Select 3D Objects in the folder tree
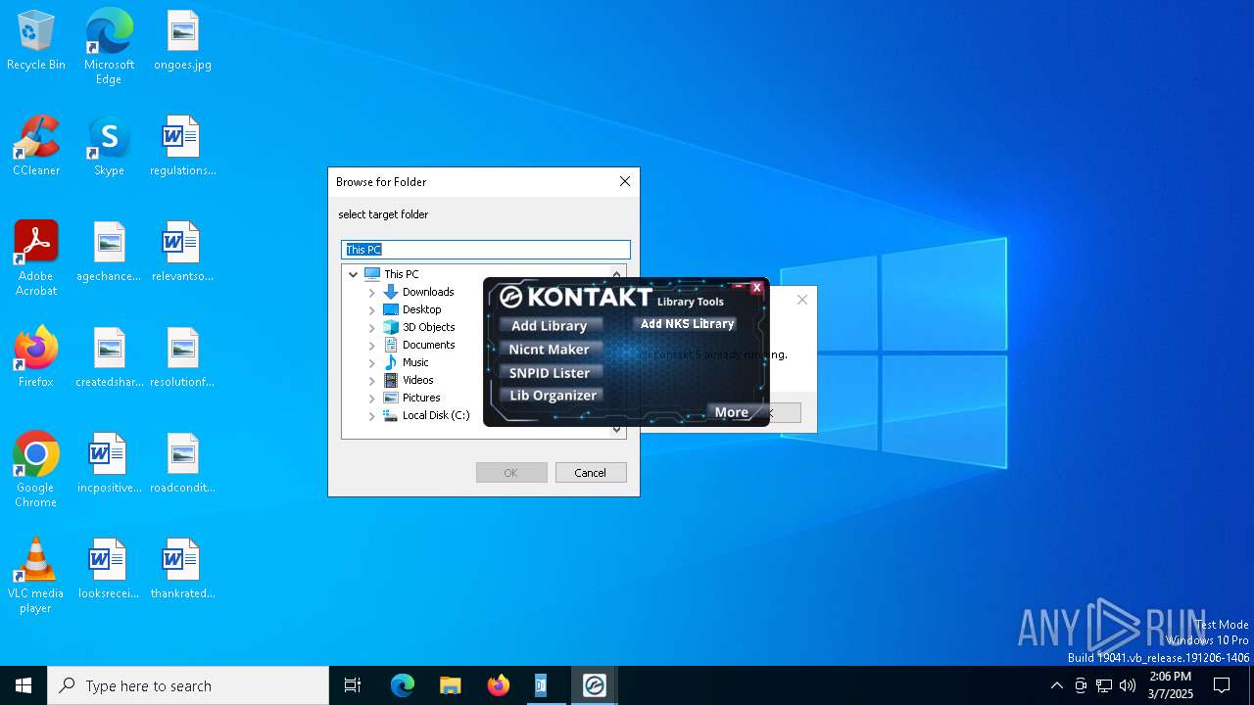Image resolution: width=1254 pixels, height=705 pixels. click(x=428, y=327)
